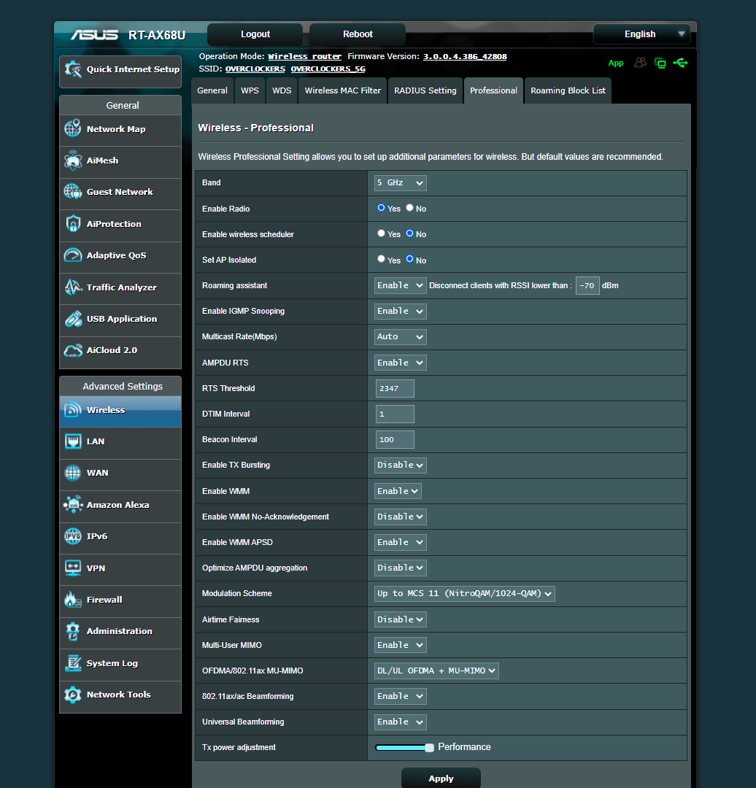Open Traffic Analyzer from its icon
756x788 pixels.
click(73, 287)
